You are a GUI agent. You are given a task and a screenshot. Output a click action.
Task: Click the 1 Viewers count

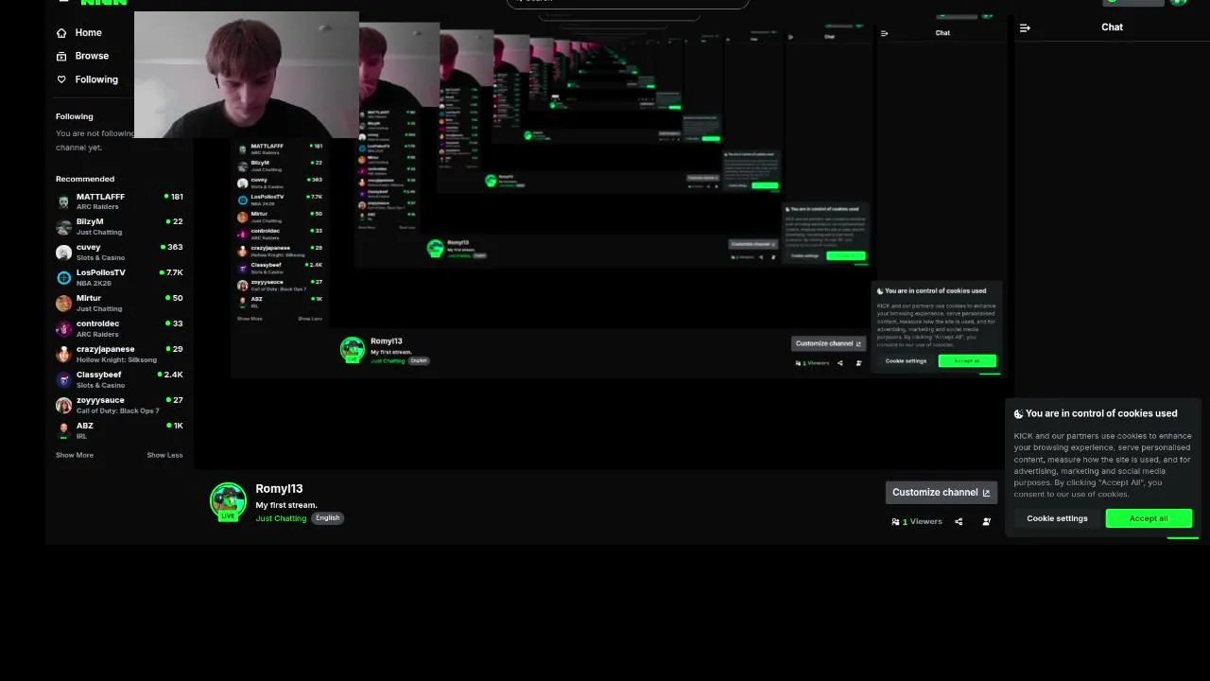917,521
